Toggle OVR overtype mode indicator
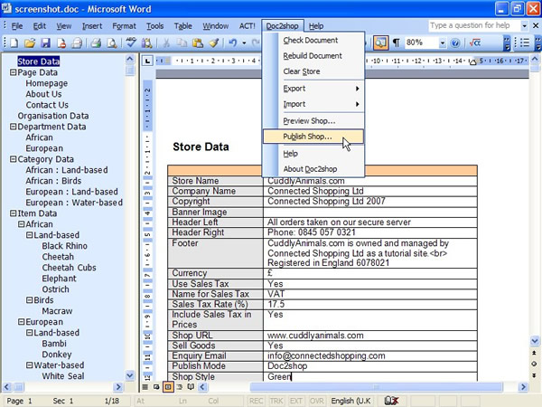542x407 pixels. [317, 401]
